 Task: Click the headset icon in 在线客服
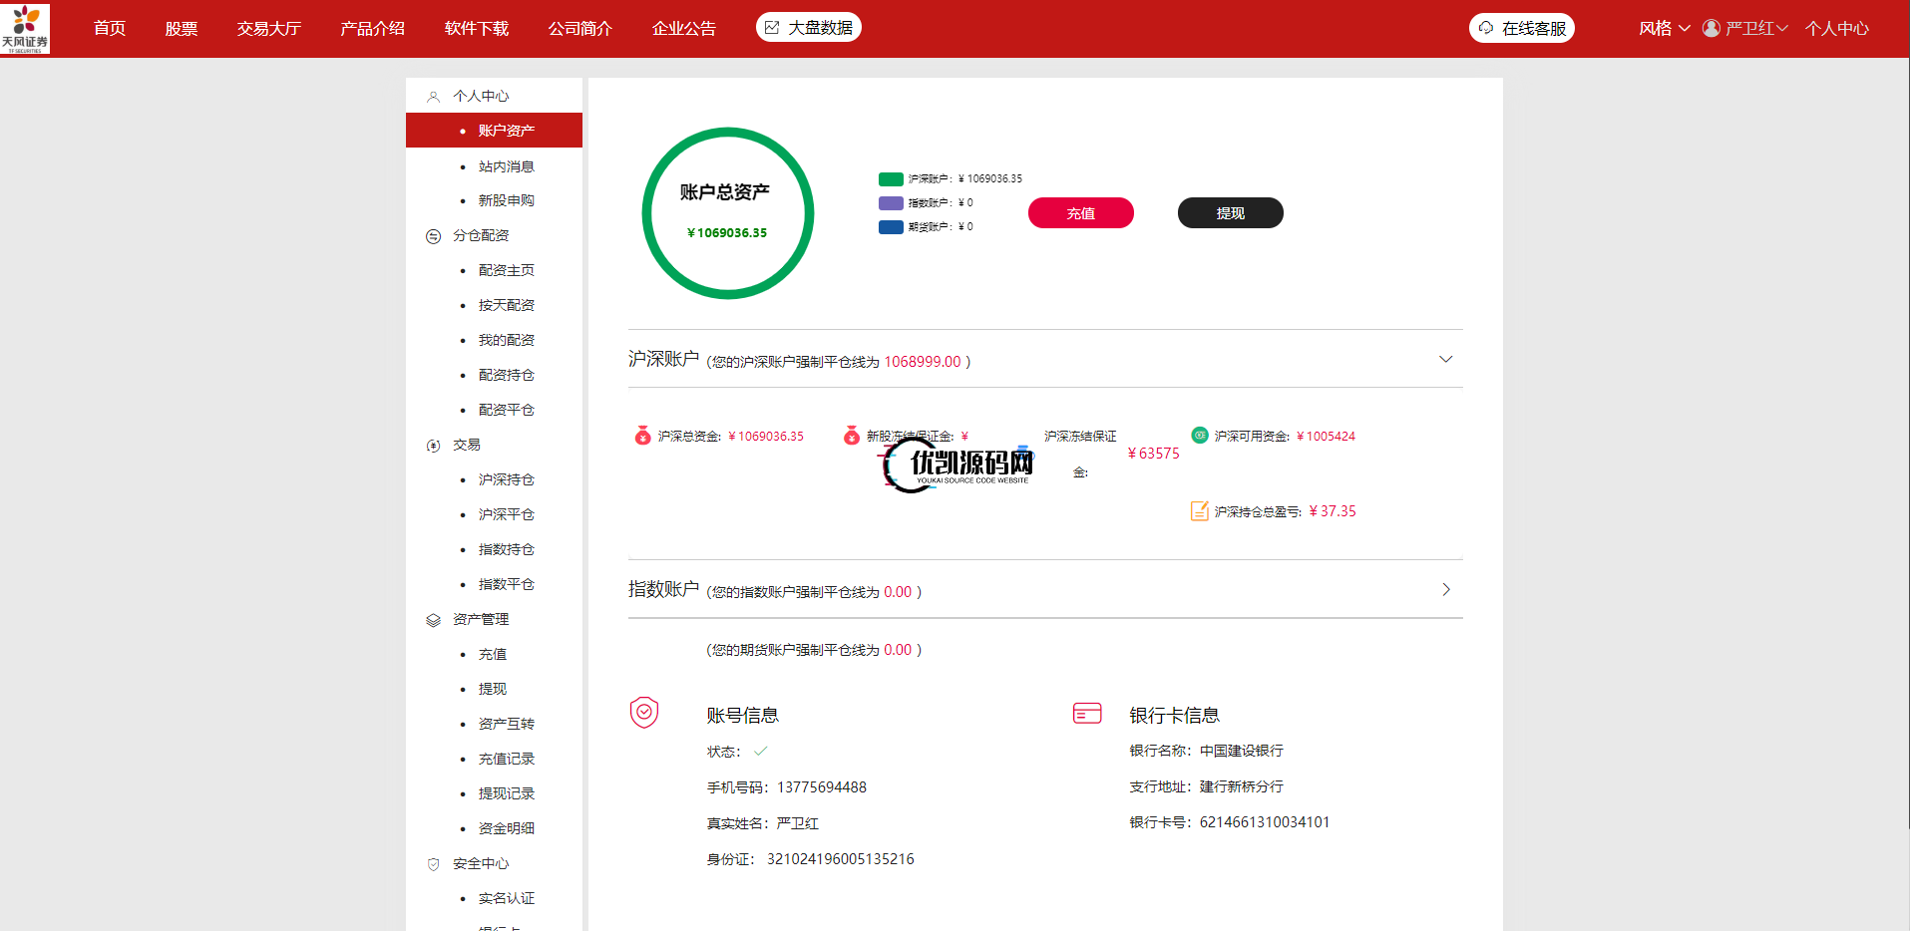1486,28
